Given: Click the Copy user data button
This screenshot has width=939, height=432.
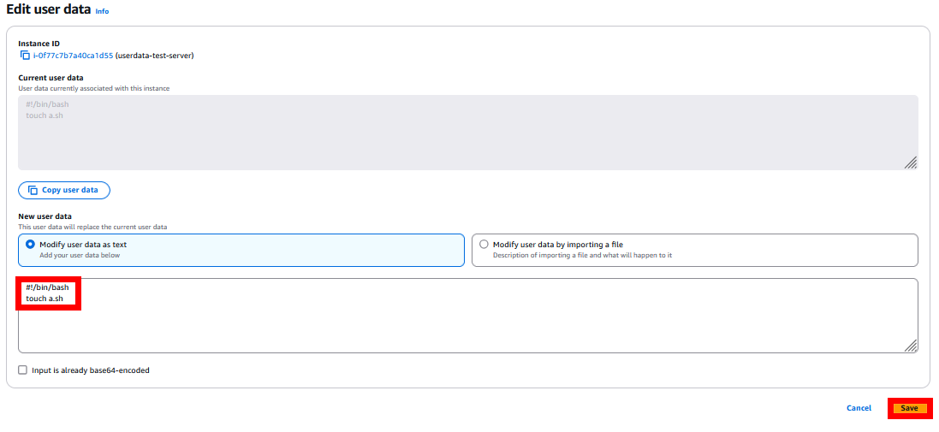Looking at the screenshot, I should coord(64,190).
